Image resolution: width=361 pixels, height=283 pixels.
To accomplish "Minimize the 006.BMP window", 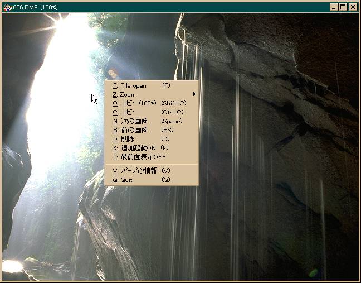I will [334, 7].
